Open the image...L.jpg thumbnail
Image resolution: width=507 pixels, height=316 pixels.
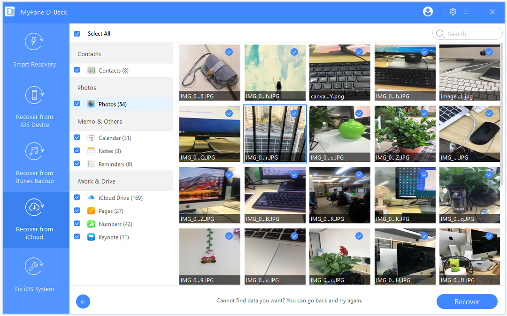pos(469,72)
